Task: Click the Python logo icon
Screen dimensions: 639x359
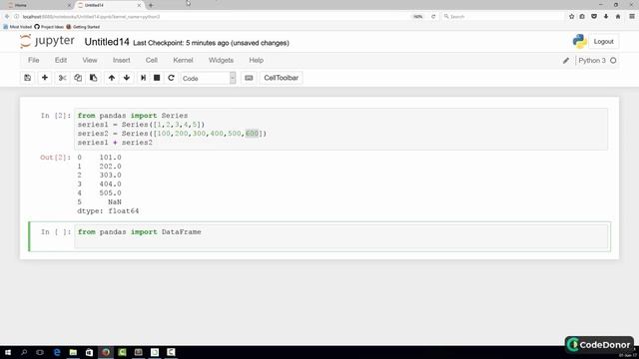Action: click(x=579, y=42)
